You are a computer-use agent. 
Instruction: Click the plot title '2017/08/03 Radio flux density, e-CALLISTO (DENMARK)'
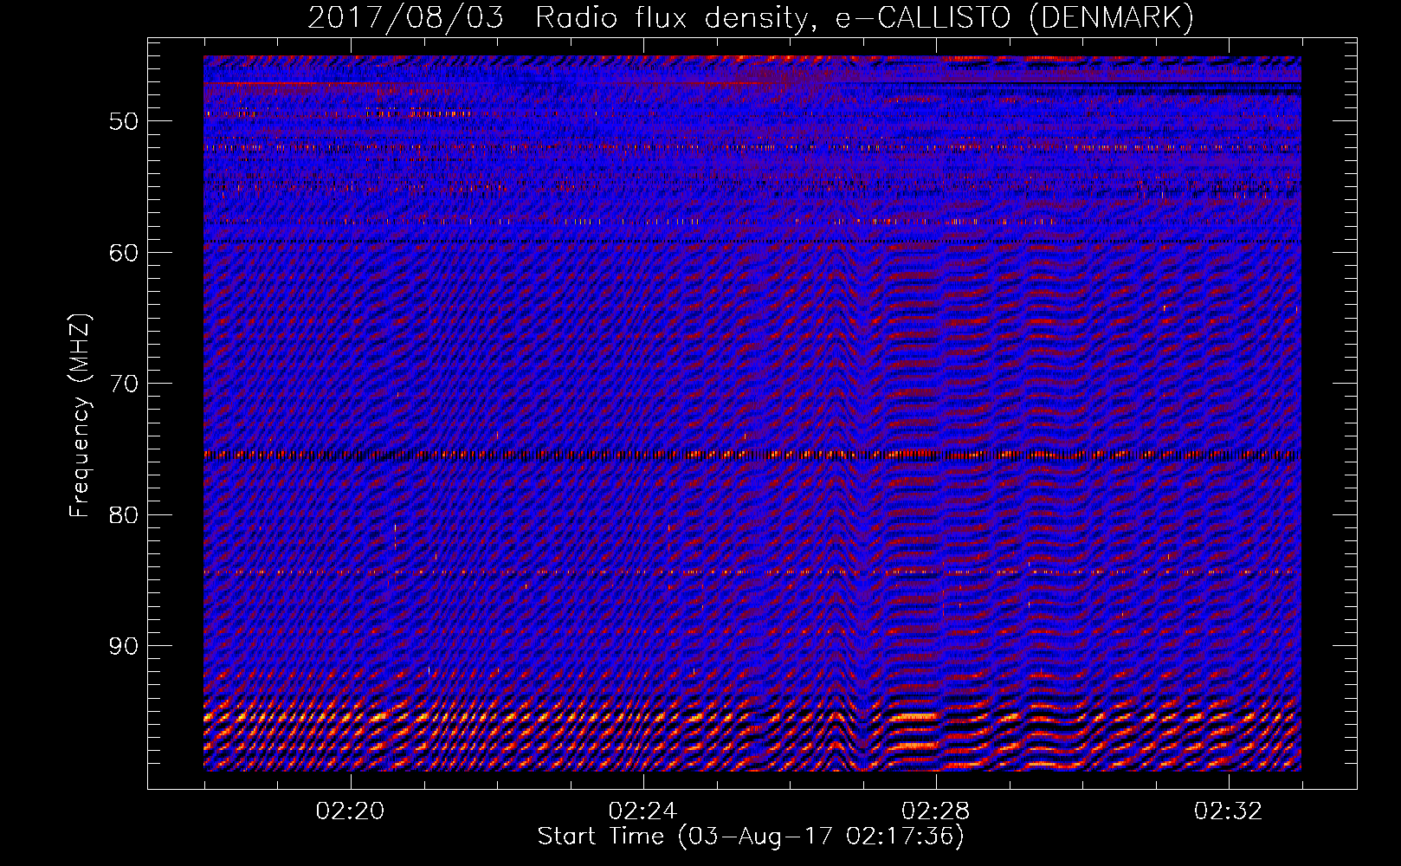(x=751, y=17)
